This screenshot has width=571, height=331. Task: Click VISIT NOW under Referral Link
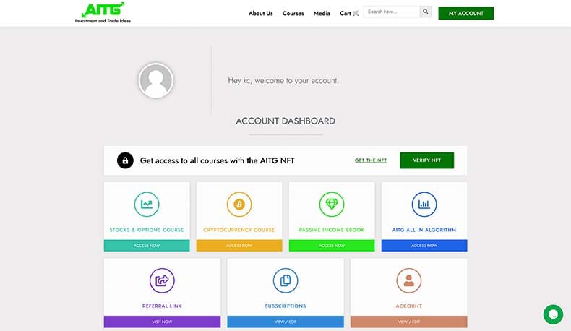[x=162, y=322]
